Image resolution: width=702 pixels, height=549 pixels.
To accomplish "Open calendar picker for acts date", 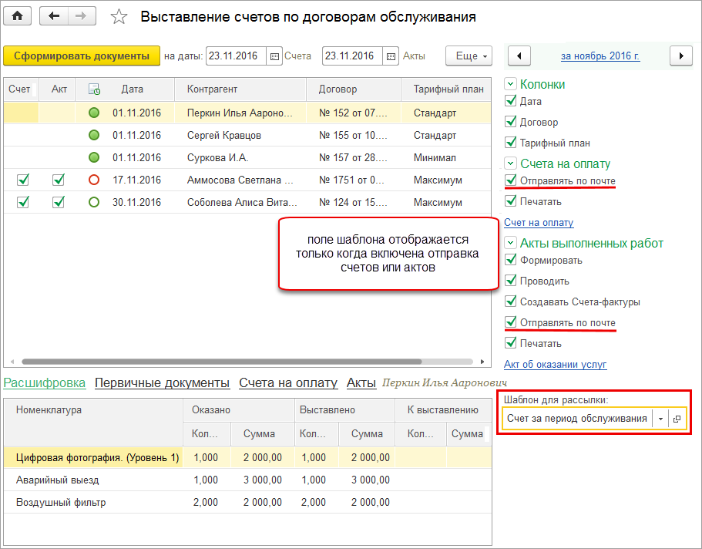I will click(391, 56).
